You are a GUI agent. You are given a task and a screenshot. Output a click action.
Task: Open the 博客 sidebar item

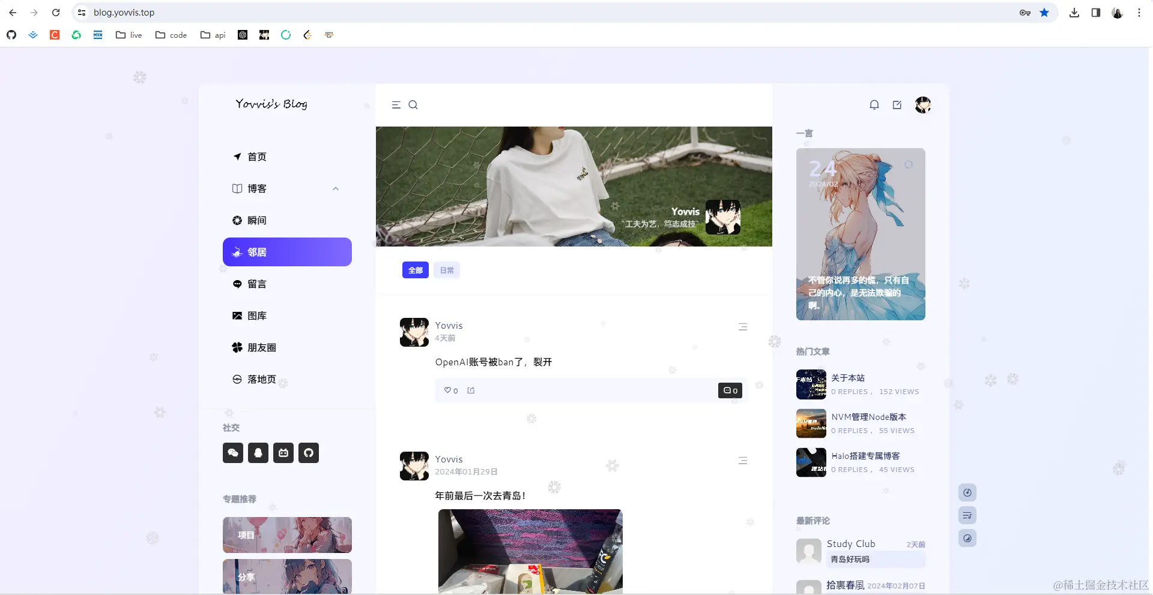point(287,188)
